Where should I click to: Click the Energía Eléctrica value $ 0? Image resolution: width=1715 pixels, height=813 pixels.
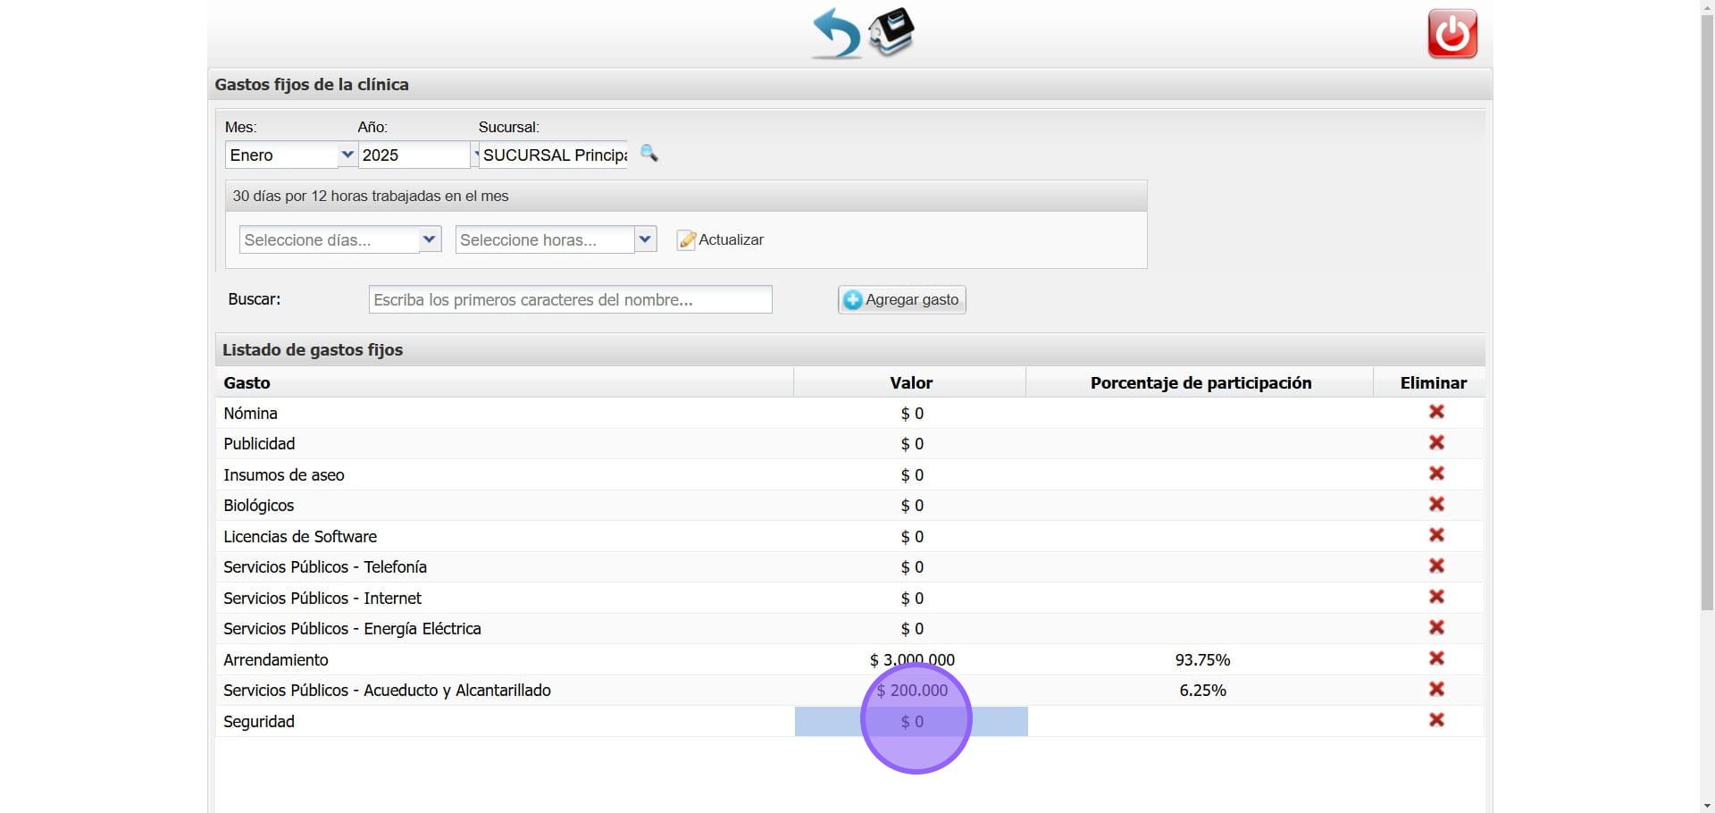pyautogui.click(x=912, y=628)
